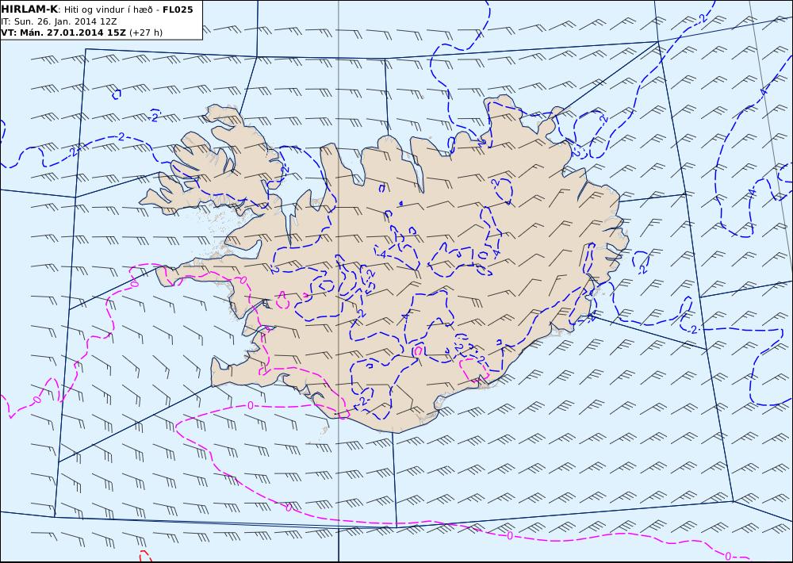This screenshot has width=793, height=563.
Task: Click the HIRLAM-K model name in the title
Action: pyautogui.click(x=29, y=10)
